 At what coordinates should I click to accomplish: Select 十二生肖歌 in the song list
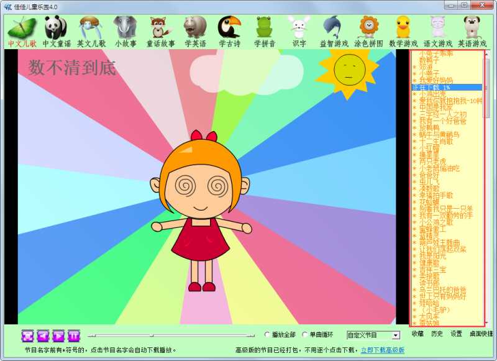coord(437,141)
